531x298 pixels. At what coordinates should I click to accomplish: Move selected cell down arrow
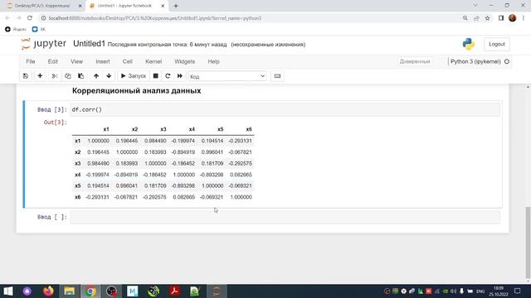click(109, 76)
